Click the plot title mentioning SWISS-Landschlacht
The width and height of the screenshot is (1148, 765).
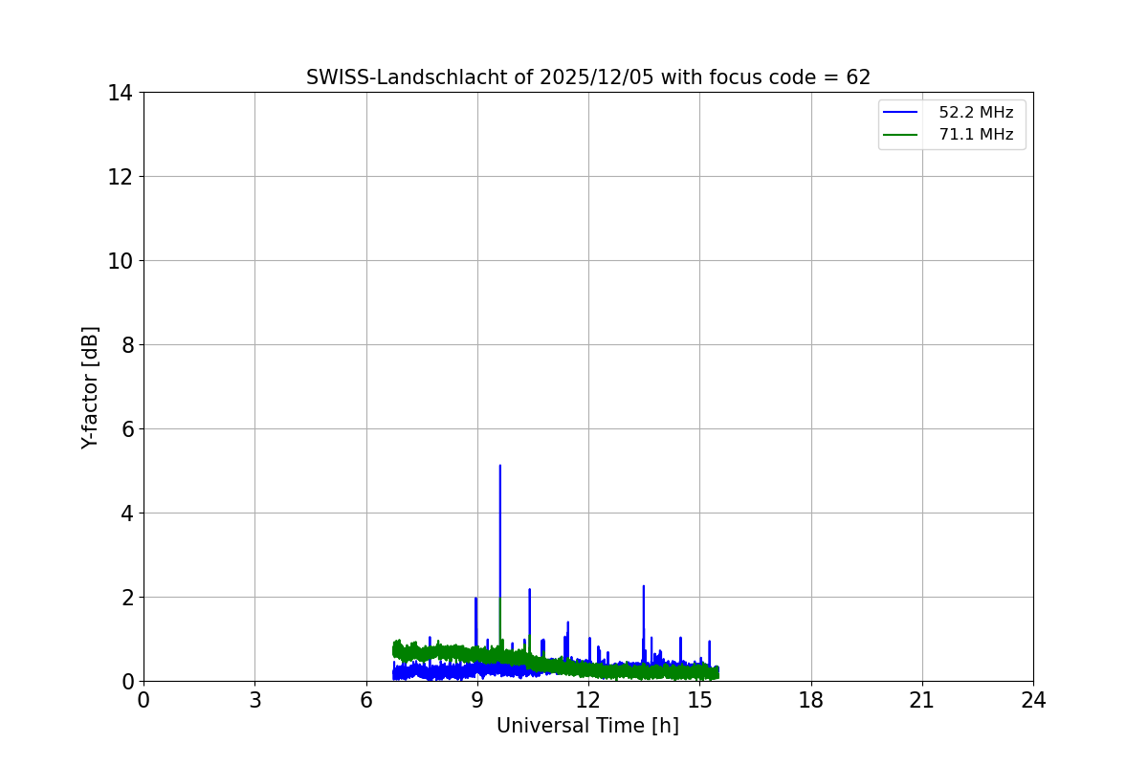[x=588, y=77]
